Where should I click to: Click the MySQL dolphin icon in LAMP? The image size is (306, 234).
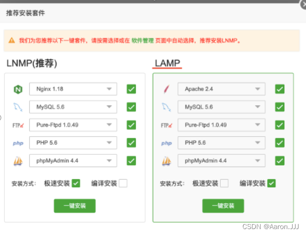click(167, 107)
